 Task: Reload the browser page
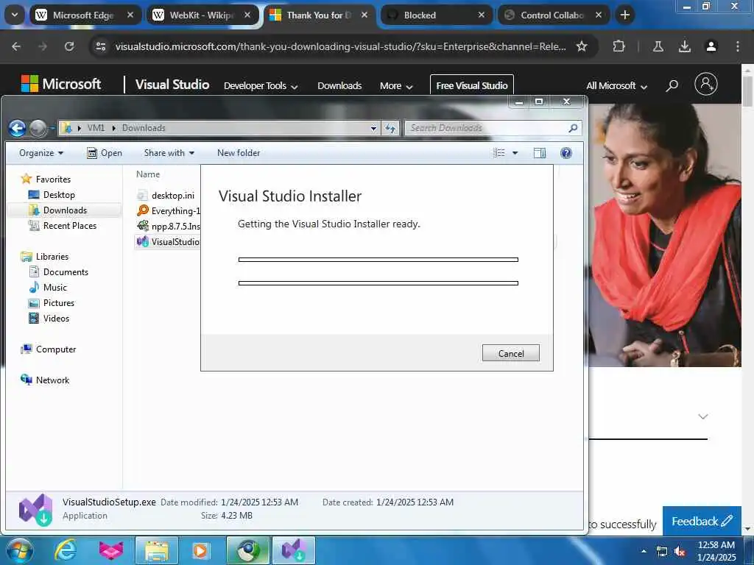69,46
